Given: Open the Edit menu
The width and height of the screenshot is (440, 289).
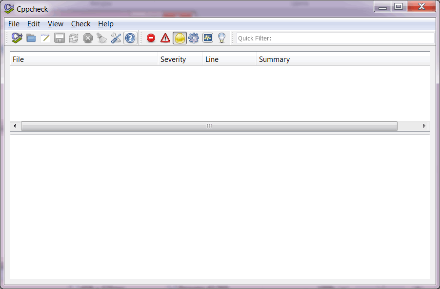Looking at the screenshot, I should click(34, 24).
